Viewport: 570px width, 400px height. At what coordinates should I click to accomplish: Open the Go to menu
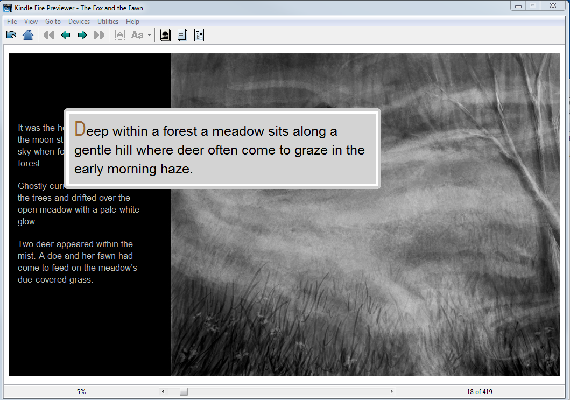click(x=53, y=22)
